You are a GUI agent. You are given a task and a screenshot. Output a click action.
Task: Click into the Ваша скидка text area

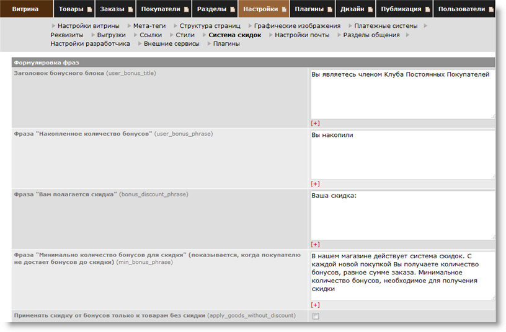[x=402, y=214]
